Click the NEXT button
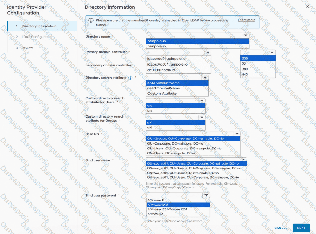Screen dimensions: 316x234 click(301, 228)
